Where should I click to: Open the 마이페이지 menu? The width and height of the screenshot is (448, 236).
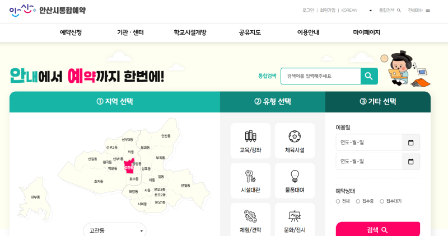(x=367, y=32)
